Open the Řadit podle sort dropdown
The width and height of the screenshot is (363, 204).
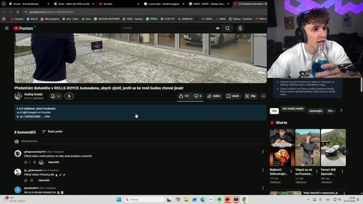click(52, 131)
